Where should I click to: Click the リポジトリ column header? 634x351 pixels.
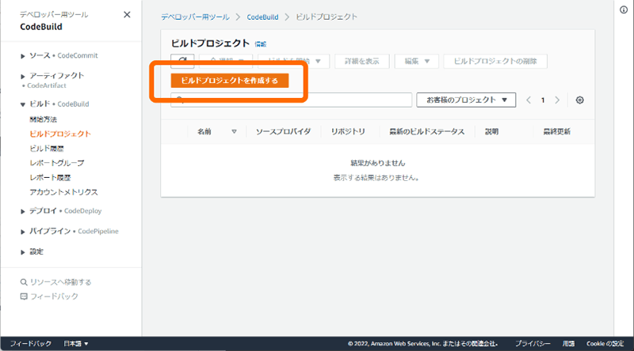tap(348, 131)
